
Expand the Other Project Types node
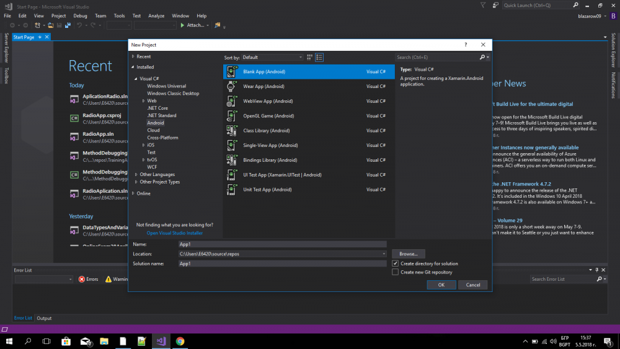136,182
